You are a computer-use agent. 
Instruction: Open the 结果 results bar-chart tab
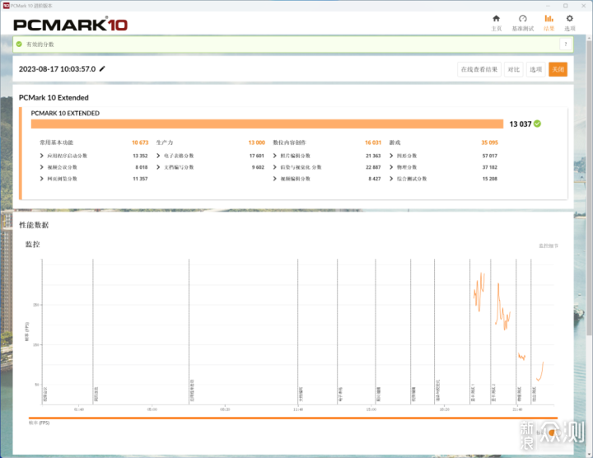(549, 23)
